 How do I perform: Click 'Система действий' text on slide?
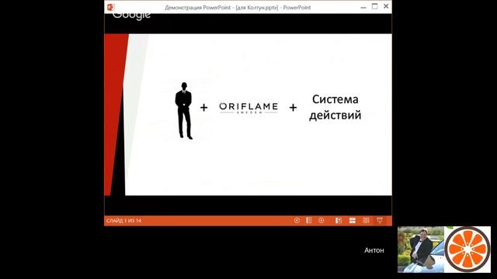tap(335, 107)
